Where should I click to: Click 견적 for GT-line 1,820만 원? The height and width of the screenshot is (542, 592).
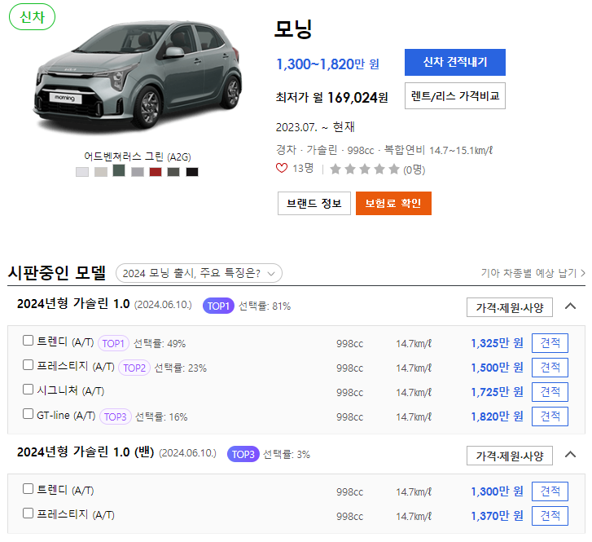click(x=550, y=416)
